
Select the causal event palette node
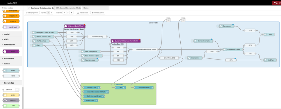(x=11, y=71)
